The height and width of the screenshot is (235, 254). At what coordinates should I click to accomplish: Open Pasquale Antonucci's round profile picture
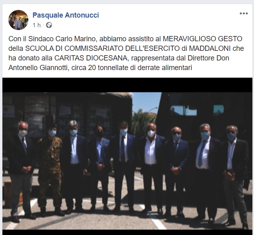click(x=18, y=20)
